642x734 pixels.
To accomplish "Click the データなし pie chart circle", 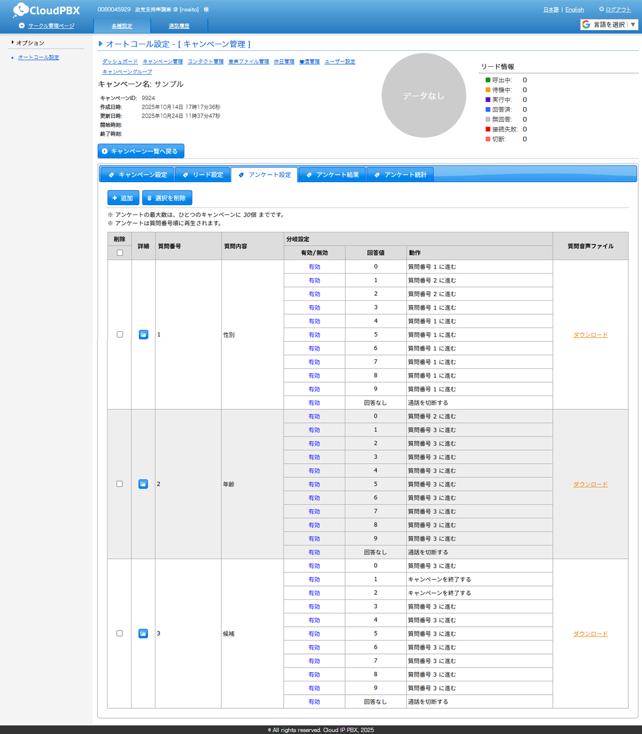I will pos(423,95).
